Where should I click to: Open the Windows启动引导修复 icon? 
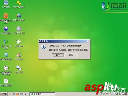click(6, 70)
